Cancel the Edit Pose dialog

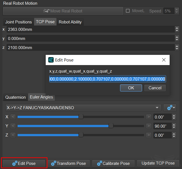click(x=155, y=88)
